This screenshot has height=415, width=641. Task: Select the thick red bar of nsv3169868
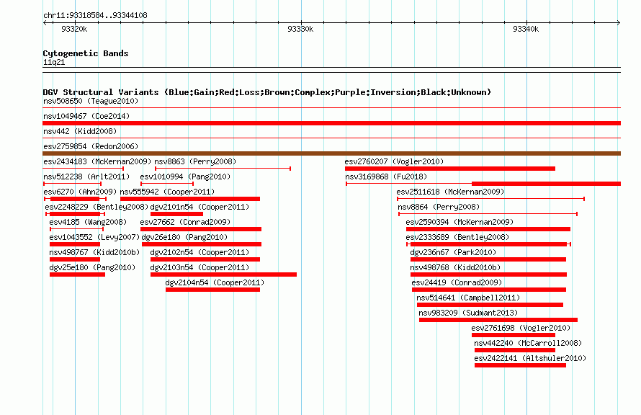tap(546, 184)
